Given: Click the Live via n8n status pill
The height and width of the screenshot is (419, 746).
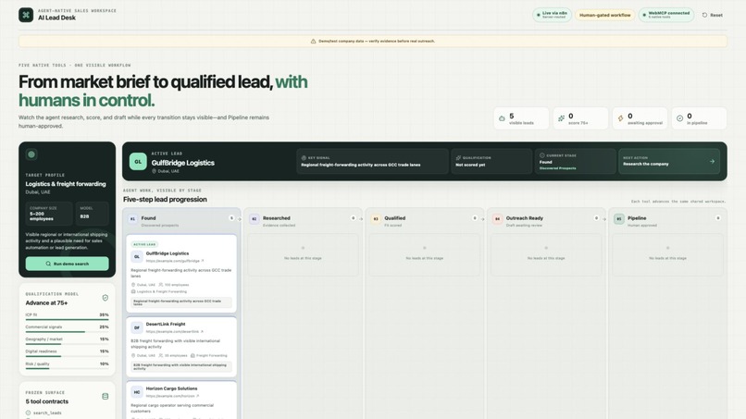Looking at the screenshot, I should click(x=552, y=15).
